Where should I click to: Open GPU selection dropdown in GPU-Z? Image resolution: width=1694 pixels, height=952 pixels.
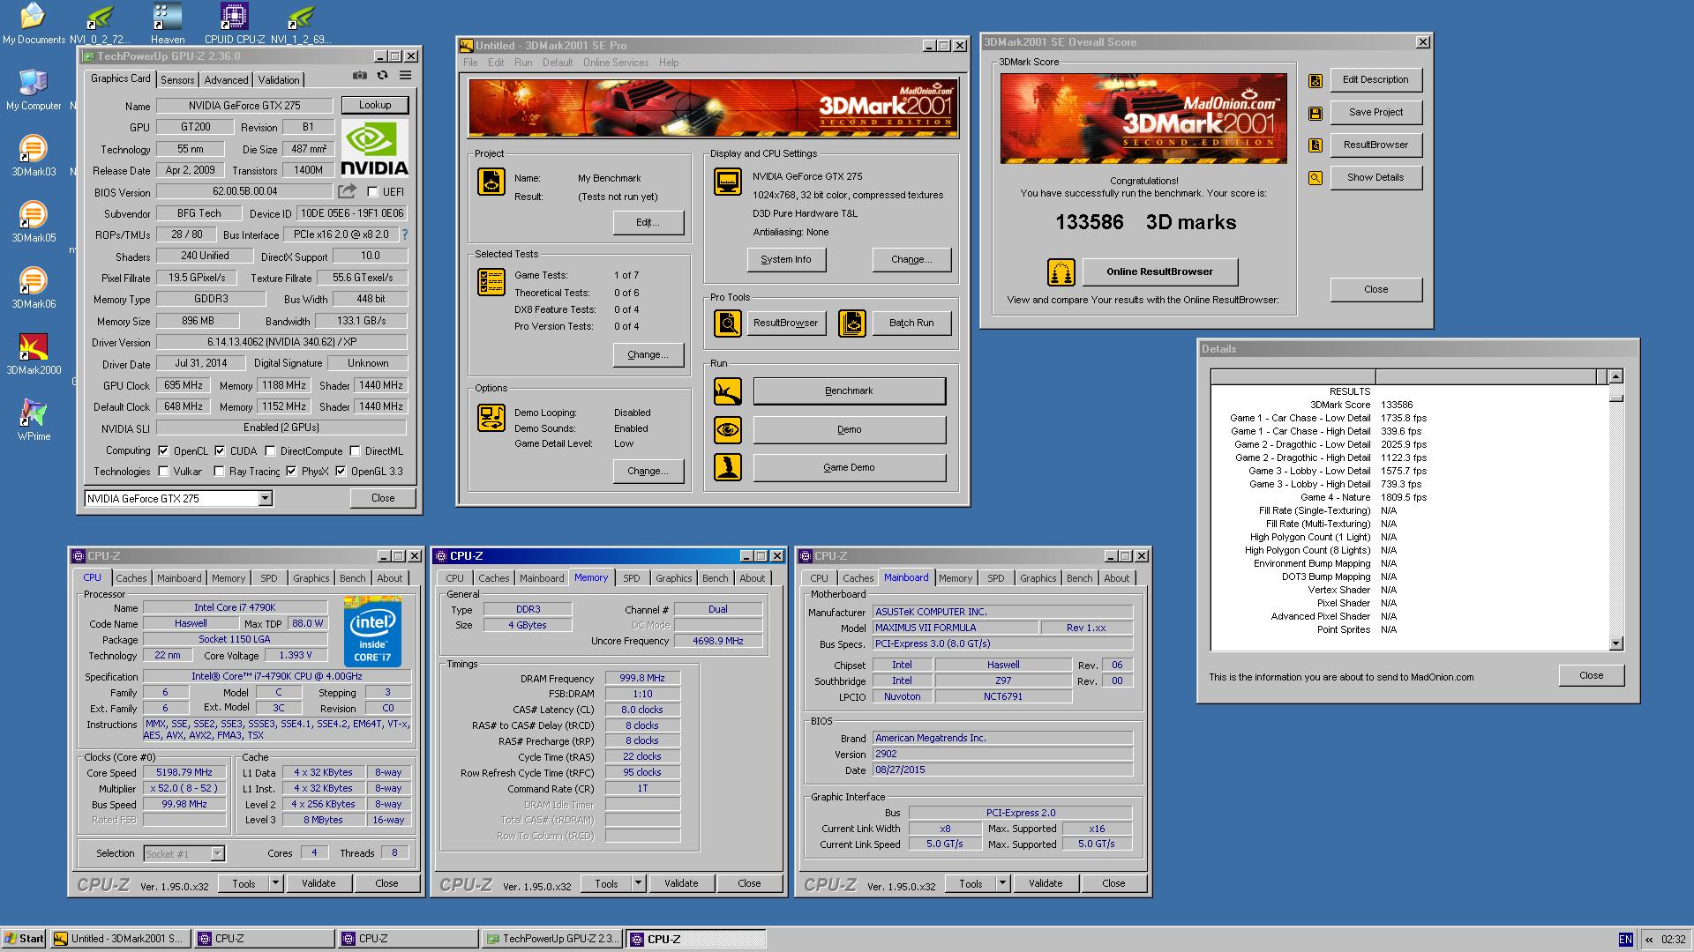pyautogui.click(x=265, y=499)
